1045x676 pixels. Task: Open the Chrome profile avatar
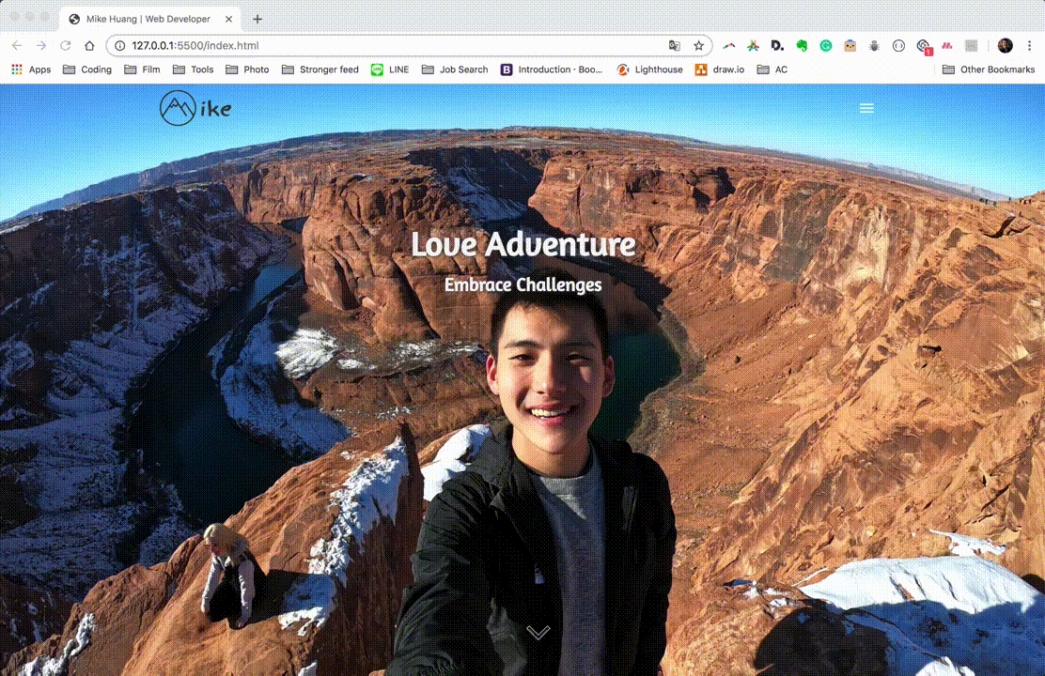1005,45
